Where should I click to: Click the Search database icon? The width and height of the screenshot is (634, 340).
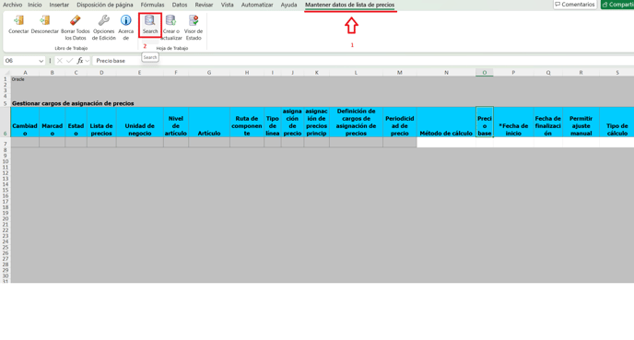coord(150,20)
